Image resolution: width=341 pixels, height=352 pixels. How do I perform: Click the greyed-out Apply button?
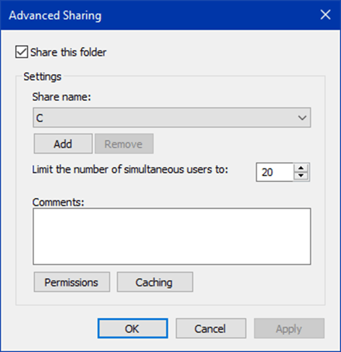click(x=289, y=328)
